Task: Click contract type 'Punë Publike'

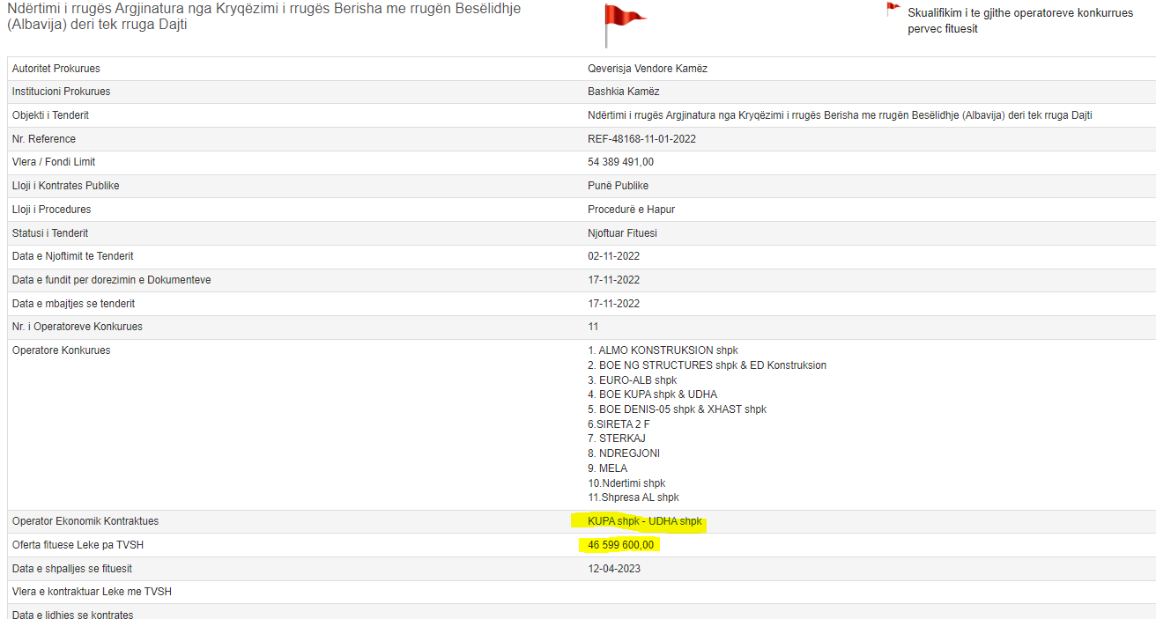Action: click(618, 186)
